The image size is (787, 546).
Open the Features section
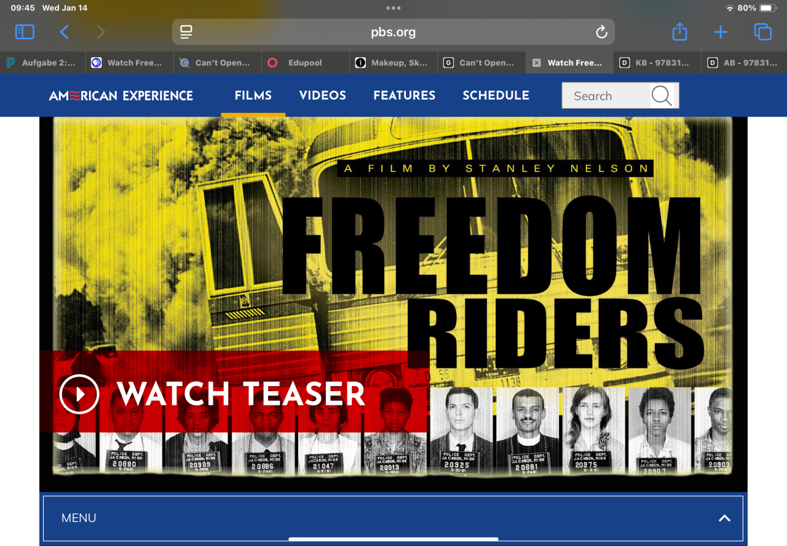coord(405,95)
